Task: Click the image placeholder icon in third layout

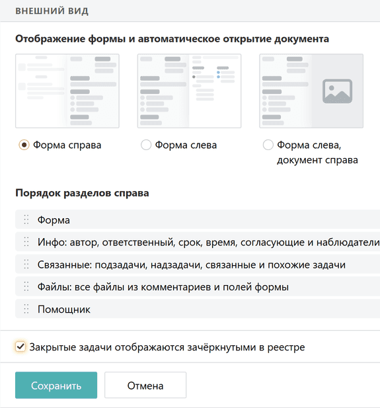Action: click(337, 91)
